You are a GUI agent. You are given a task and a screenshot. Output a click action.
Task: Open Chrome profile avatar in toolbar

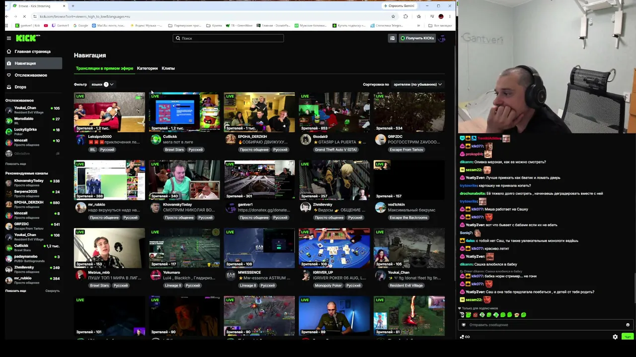(441, 16)
